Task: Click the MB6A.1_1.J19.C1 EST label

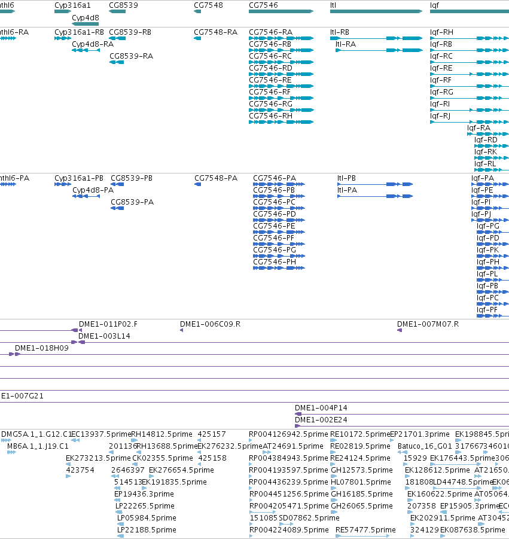Action: (38, 446)
